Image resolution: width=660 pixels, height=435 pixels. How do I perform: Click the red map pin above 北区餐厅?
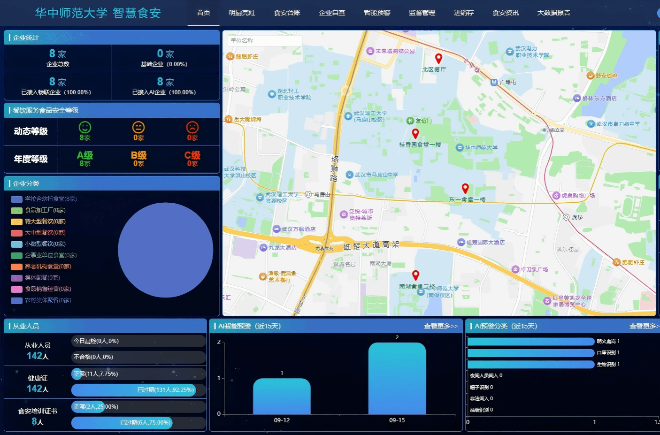pos(438,58)
